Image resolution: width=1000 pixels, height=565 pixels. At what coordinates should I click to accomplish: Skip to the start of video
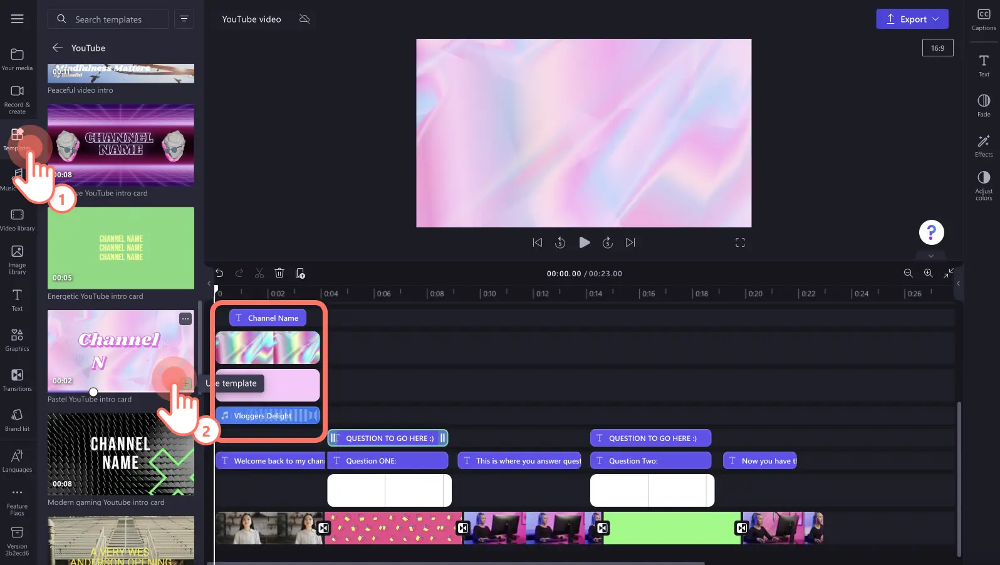click(537, 242)
